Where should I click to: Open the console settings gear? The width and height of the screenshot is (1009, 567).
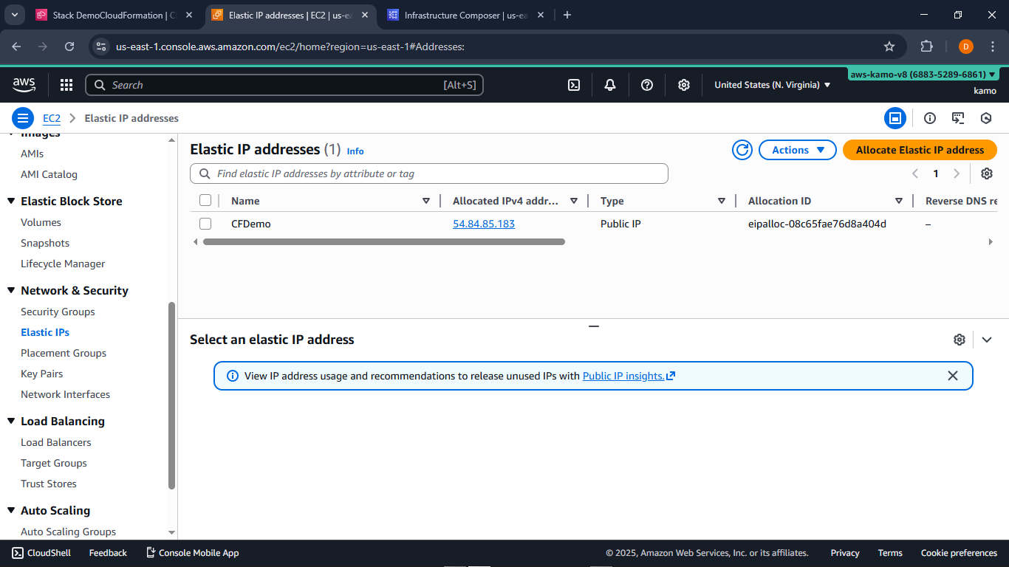click(683, 85)
